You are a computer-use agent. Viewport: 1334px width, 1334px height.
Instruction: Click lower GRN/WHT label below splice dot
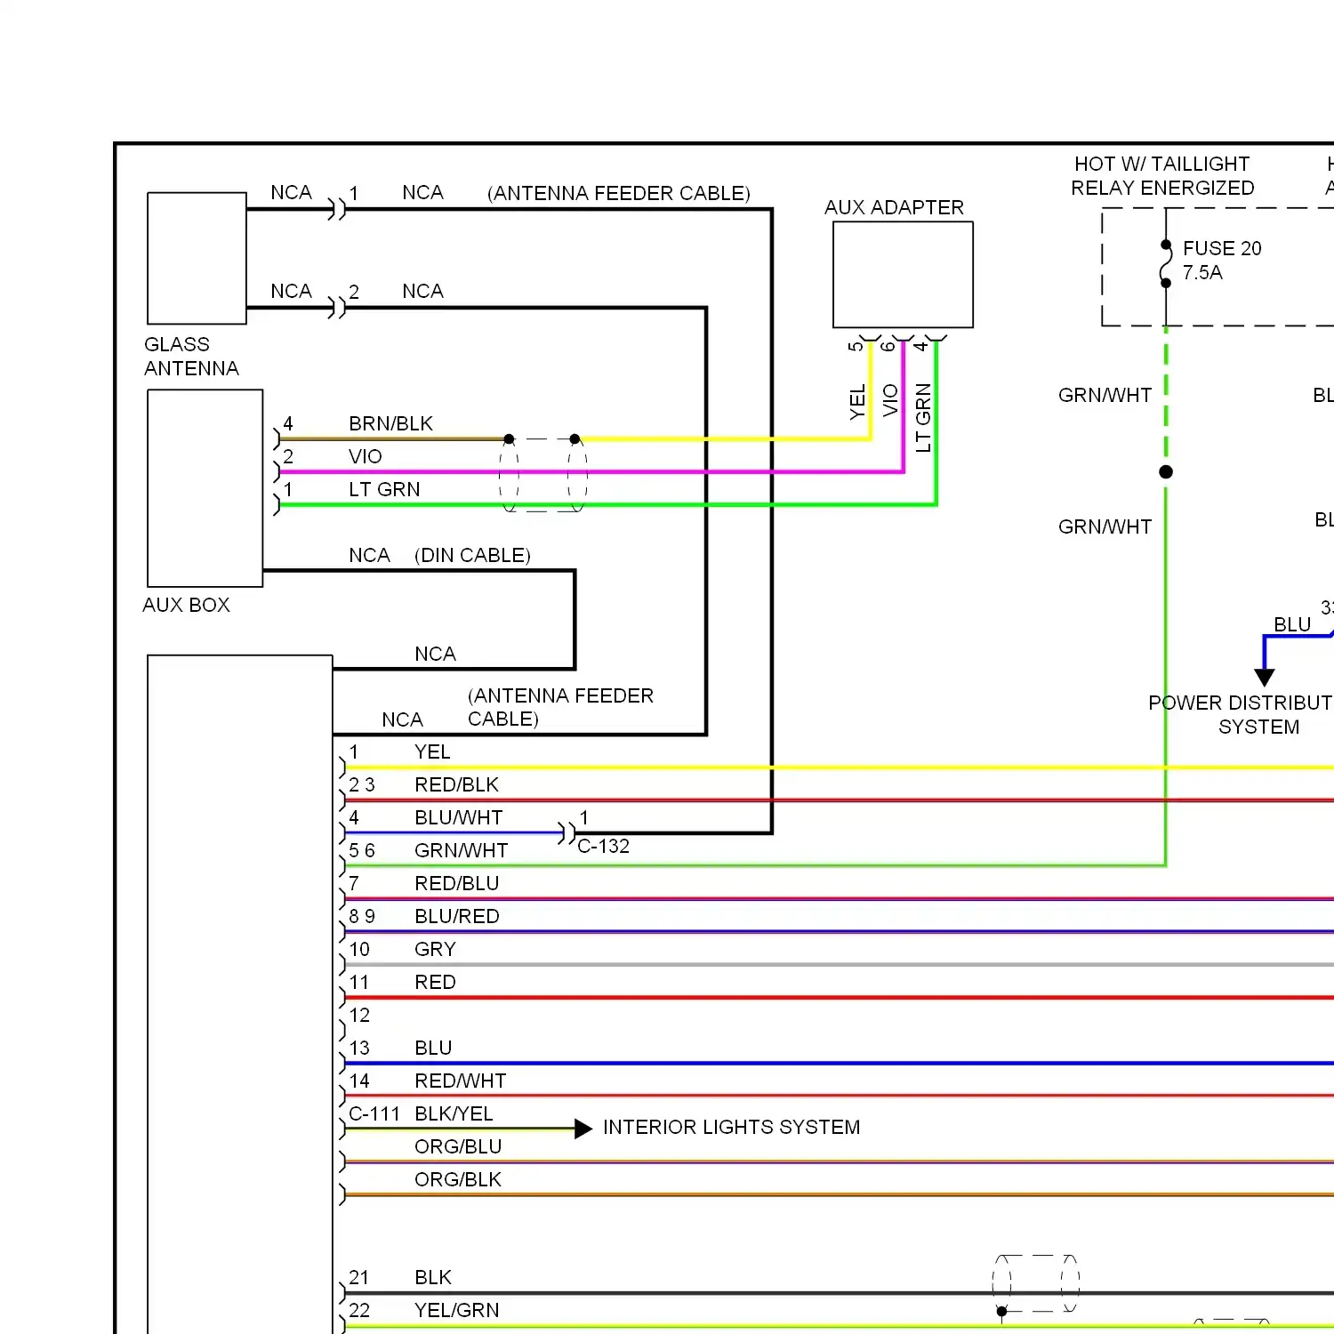click(1105, 526)
